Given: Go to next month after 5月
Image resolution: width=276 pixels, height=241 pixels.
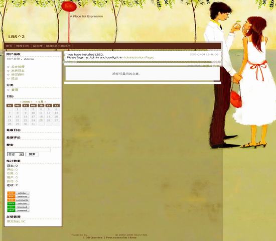Looking at the screenshot, I should click(45, 102).
